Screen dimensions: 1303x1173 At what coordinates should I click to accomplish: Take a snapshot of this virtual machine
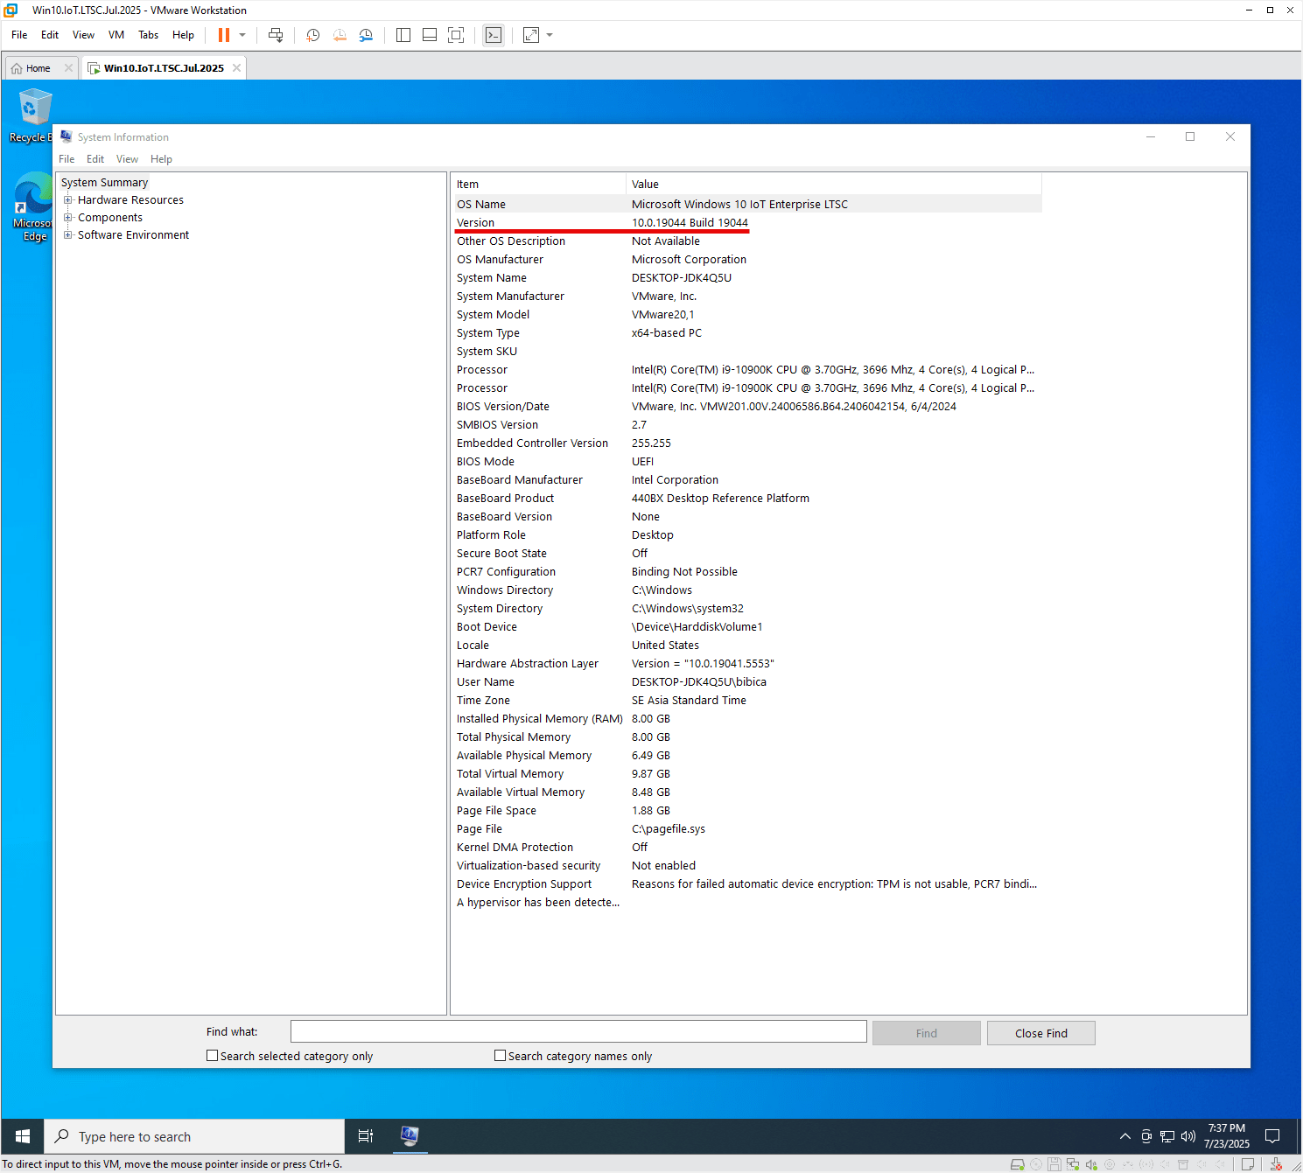312,35
